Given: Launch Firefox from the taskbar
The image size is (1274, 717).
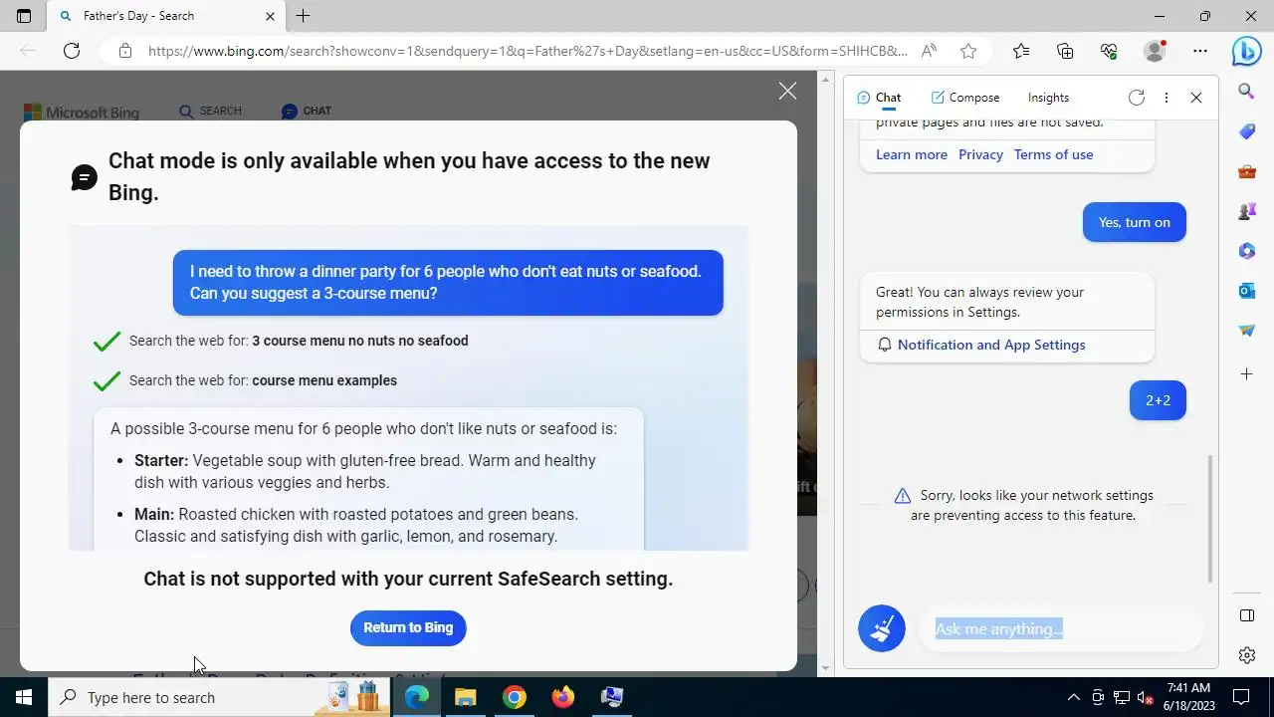Looking at the screenshot, I should tap(563, 697).
